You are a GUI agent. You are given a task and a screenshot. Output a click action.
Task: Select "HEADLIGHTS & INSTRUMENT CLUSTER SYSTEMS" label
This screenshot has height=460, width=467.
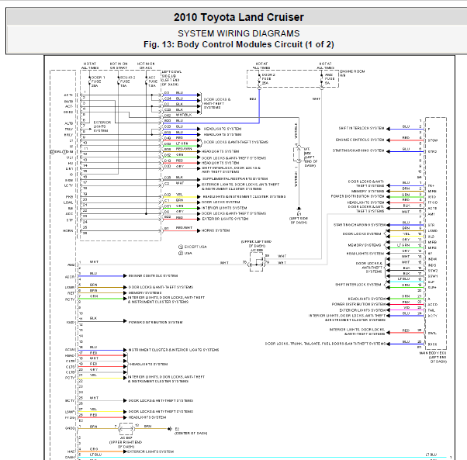[244, 197]
